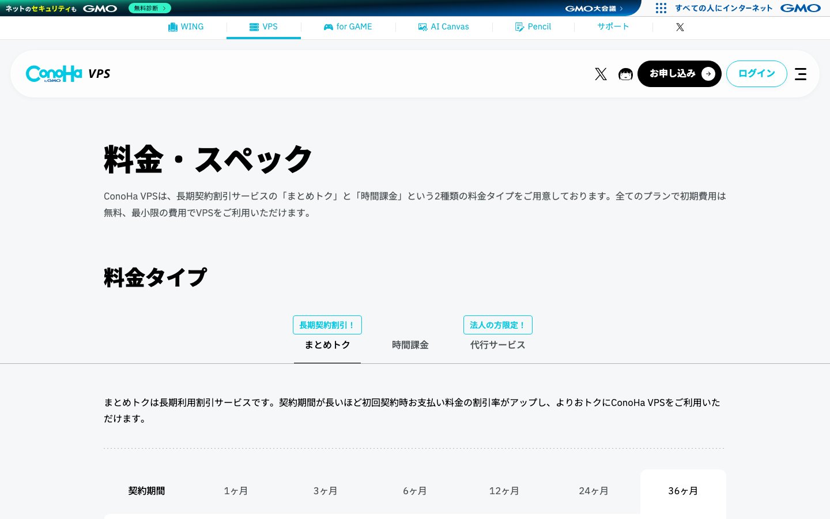
Task: Select the まとめトク pricing tab
Action: click(x=327, y=345)
